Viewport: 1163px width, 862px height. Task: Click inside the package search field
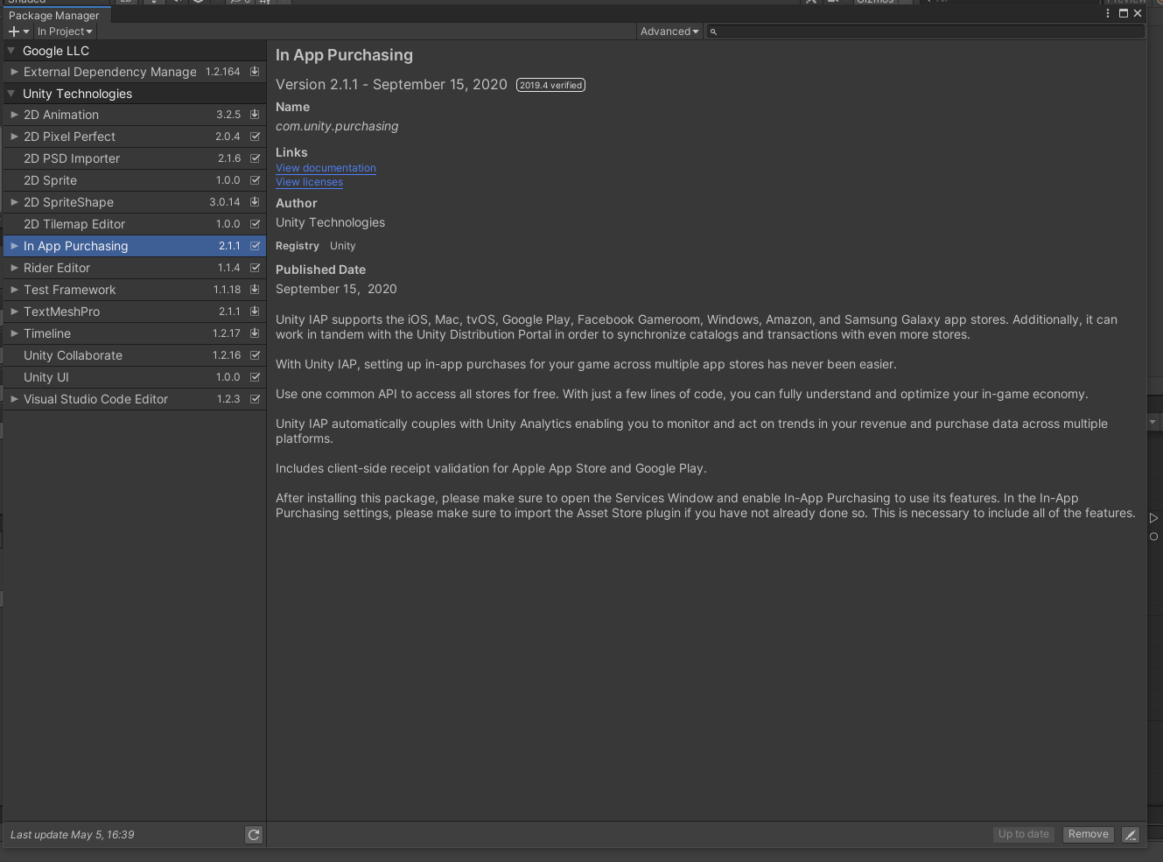[875, 32]
